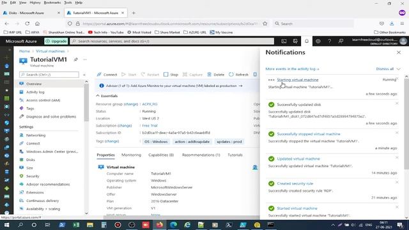Open portal settings gear icon
Image resolution: width=409 pixels, height=230 pixels.
(x=318, y=41)
